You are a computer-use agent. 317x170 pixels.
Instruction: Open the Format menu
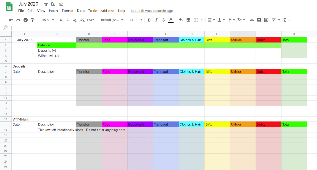[67, 11]
